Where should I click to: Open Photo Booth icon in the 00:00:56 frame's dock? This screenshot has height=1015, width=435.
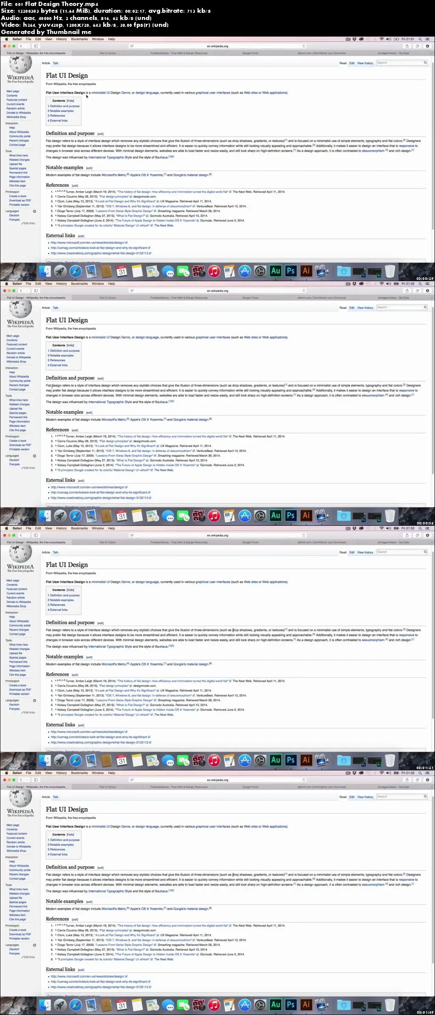199,516
